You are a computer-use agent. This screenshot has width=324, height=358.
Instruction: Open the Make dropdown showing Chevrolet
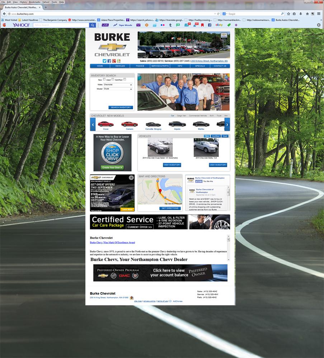coord(118,84)
